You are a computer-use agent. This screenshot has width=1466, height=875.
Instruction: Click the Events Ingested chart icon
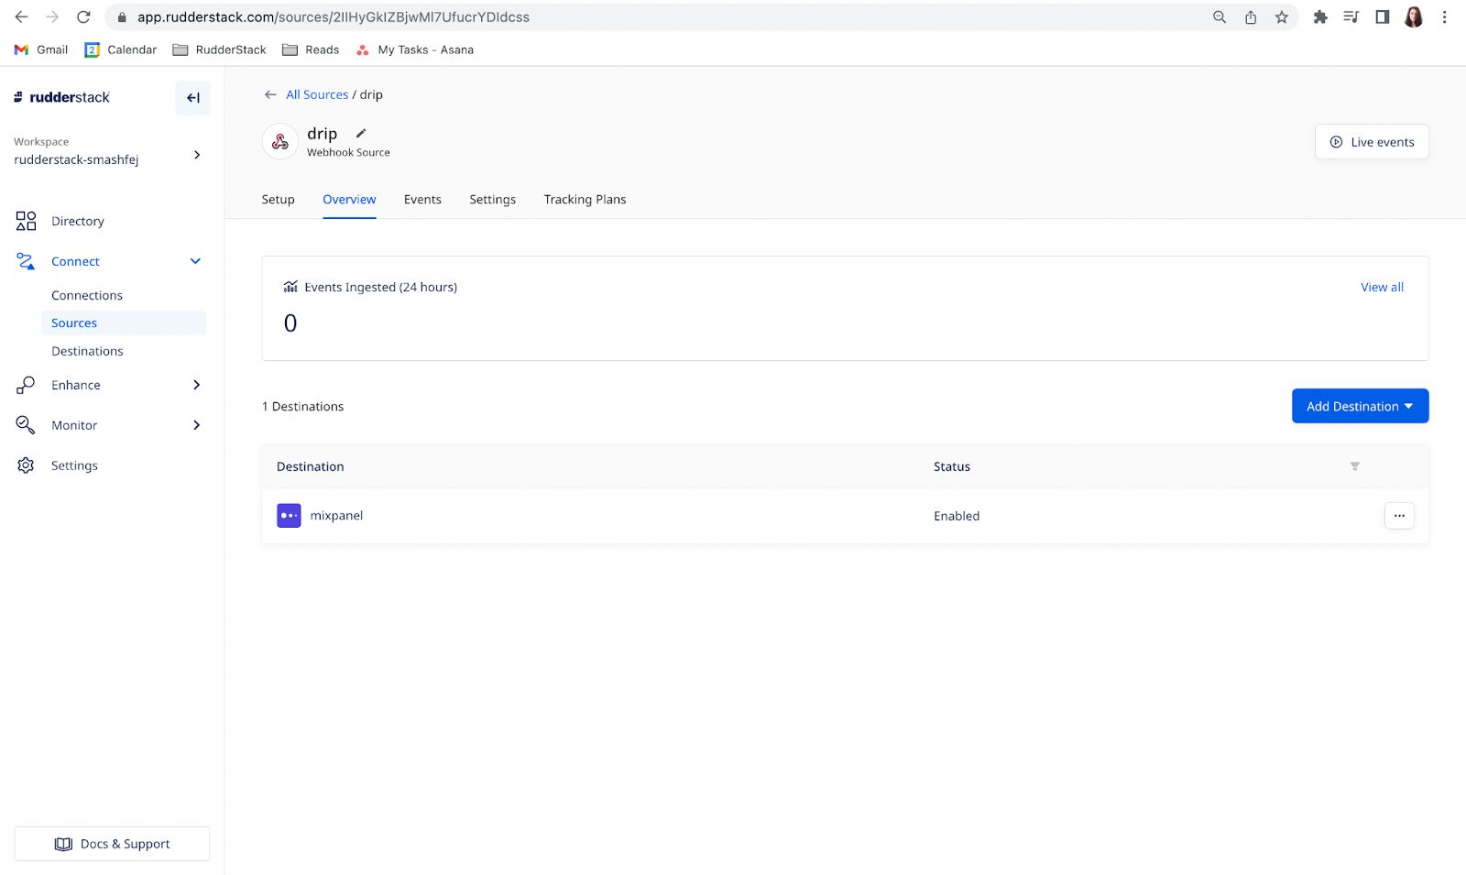coord(290,287)
